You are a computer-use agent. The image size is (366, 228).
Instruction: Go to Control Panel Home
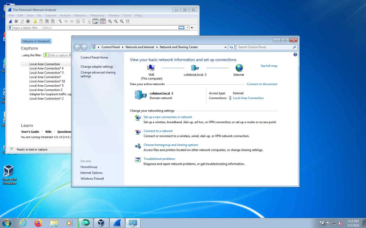pyautogui.click(x=94, y=58)
